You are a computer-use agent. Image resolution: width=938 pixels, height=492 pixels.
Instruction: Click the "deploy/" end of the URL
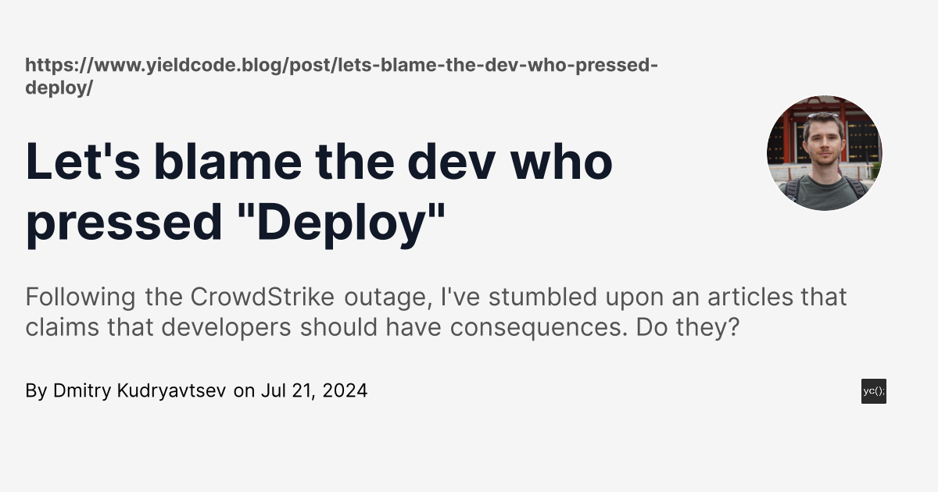point(59,87)
